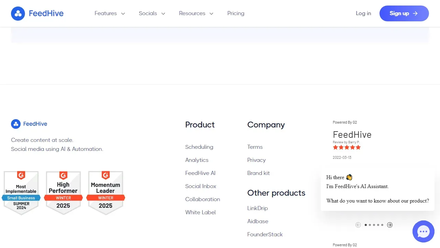Click the footer FeedHive logo icon

pos(16,124)
